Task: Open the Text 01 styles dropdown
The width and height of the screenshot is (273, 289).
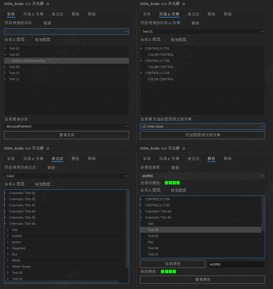Action: 202,32
